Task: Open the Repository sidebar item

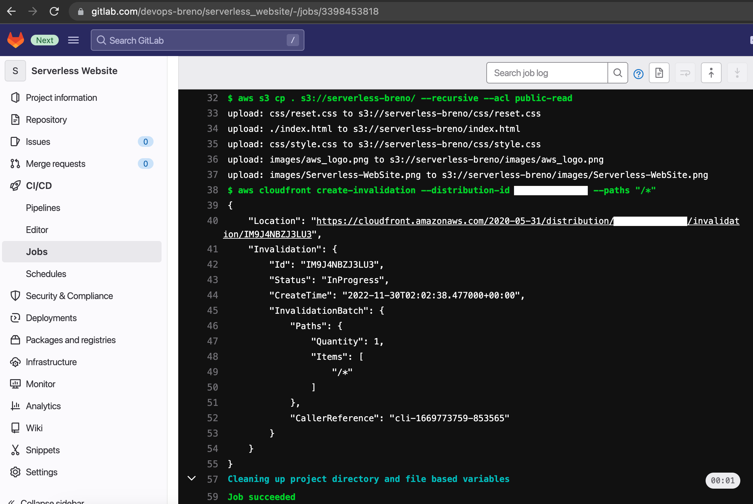Action: [46, 119]
